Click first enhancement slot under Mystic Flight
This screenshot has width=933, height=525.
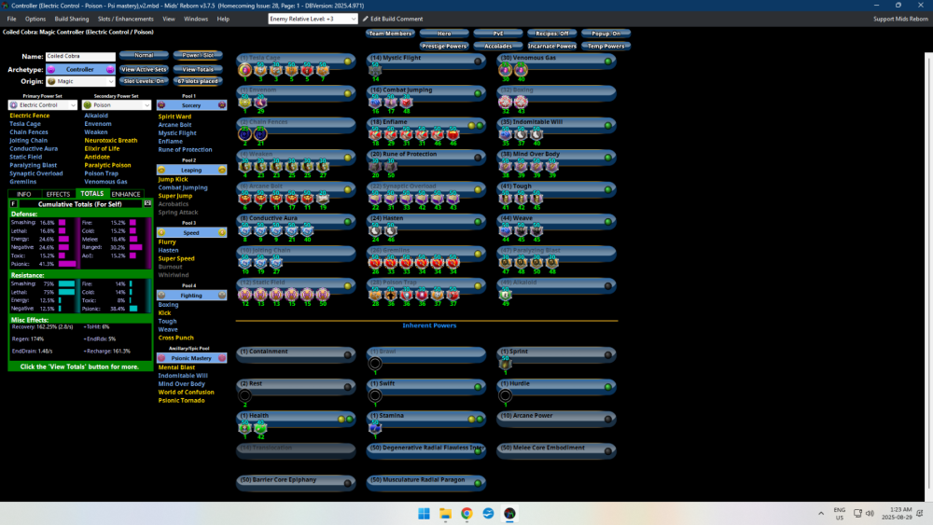375,71
